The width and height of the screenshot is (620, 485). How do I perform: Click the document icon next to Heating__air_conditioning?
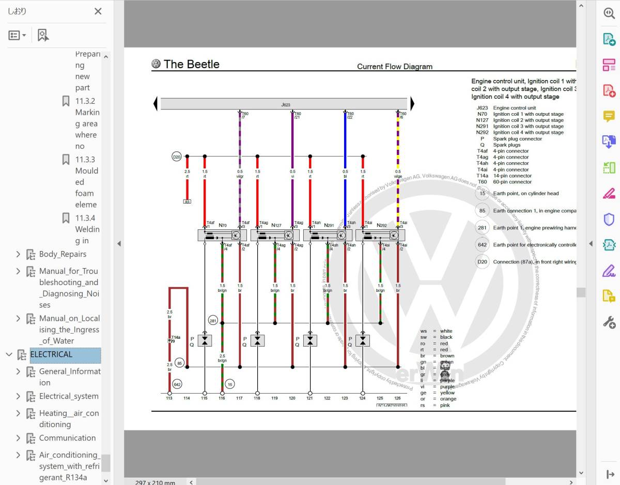[30, 413]
